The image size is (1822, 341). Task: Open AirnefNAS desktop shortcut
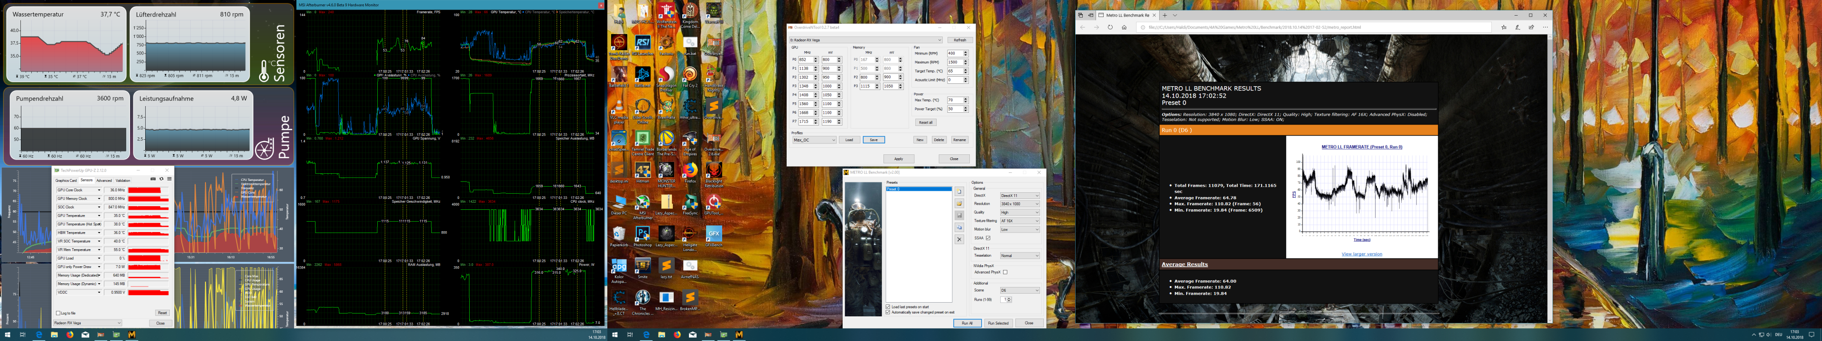(x=689, y=268)
